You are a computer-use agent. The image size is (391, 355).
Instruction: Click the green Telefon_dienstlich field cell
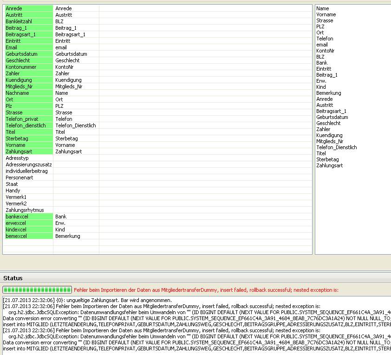click(x=28, y=125)
